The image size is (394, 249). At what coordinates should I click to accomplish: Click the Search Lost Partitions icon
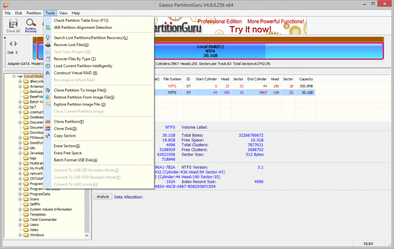tap(48, 38)
